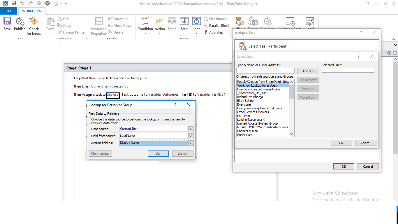This screenshot has width=398, height=224.
Task: Open the Workflow begin link
Action: (93, 78)
